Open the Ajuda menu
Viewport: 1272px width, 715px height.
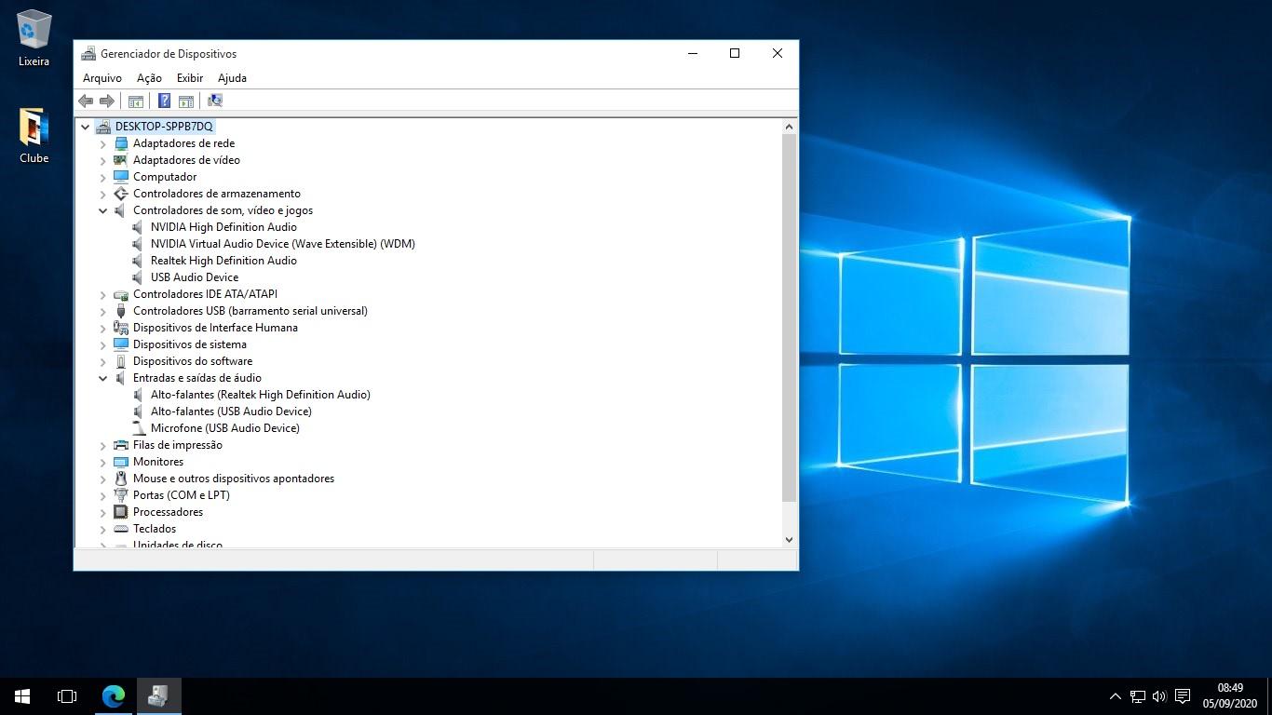(x=232, y=78)
